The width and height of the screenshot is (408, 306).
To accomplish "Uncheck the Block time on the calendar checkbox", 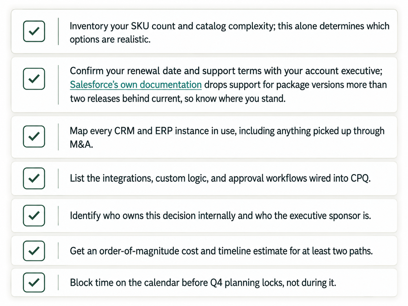I will [34, 282].
